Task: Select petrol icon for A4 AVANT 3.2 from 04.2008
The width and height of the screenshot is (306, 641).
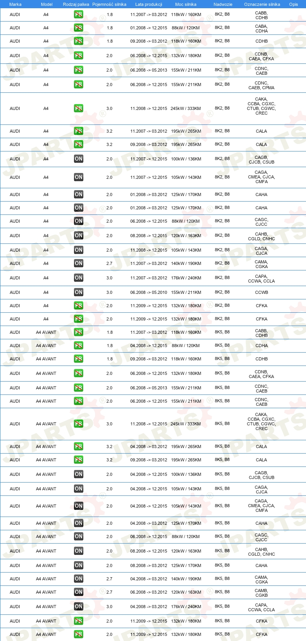Action: click(x=79, y=447)
